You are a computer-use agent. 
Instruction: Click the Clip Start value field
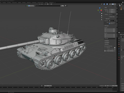[112, 11]
